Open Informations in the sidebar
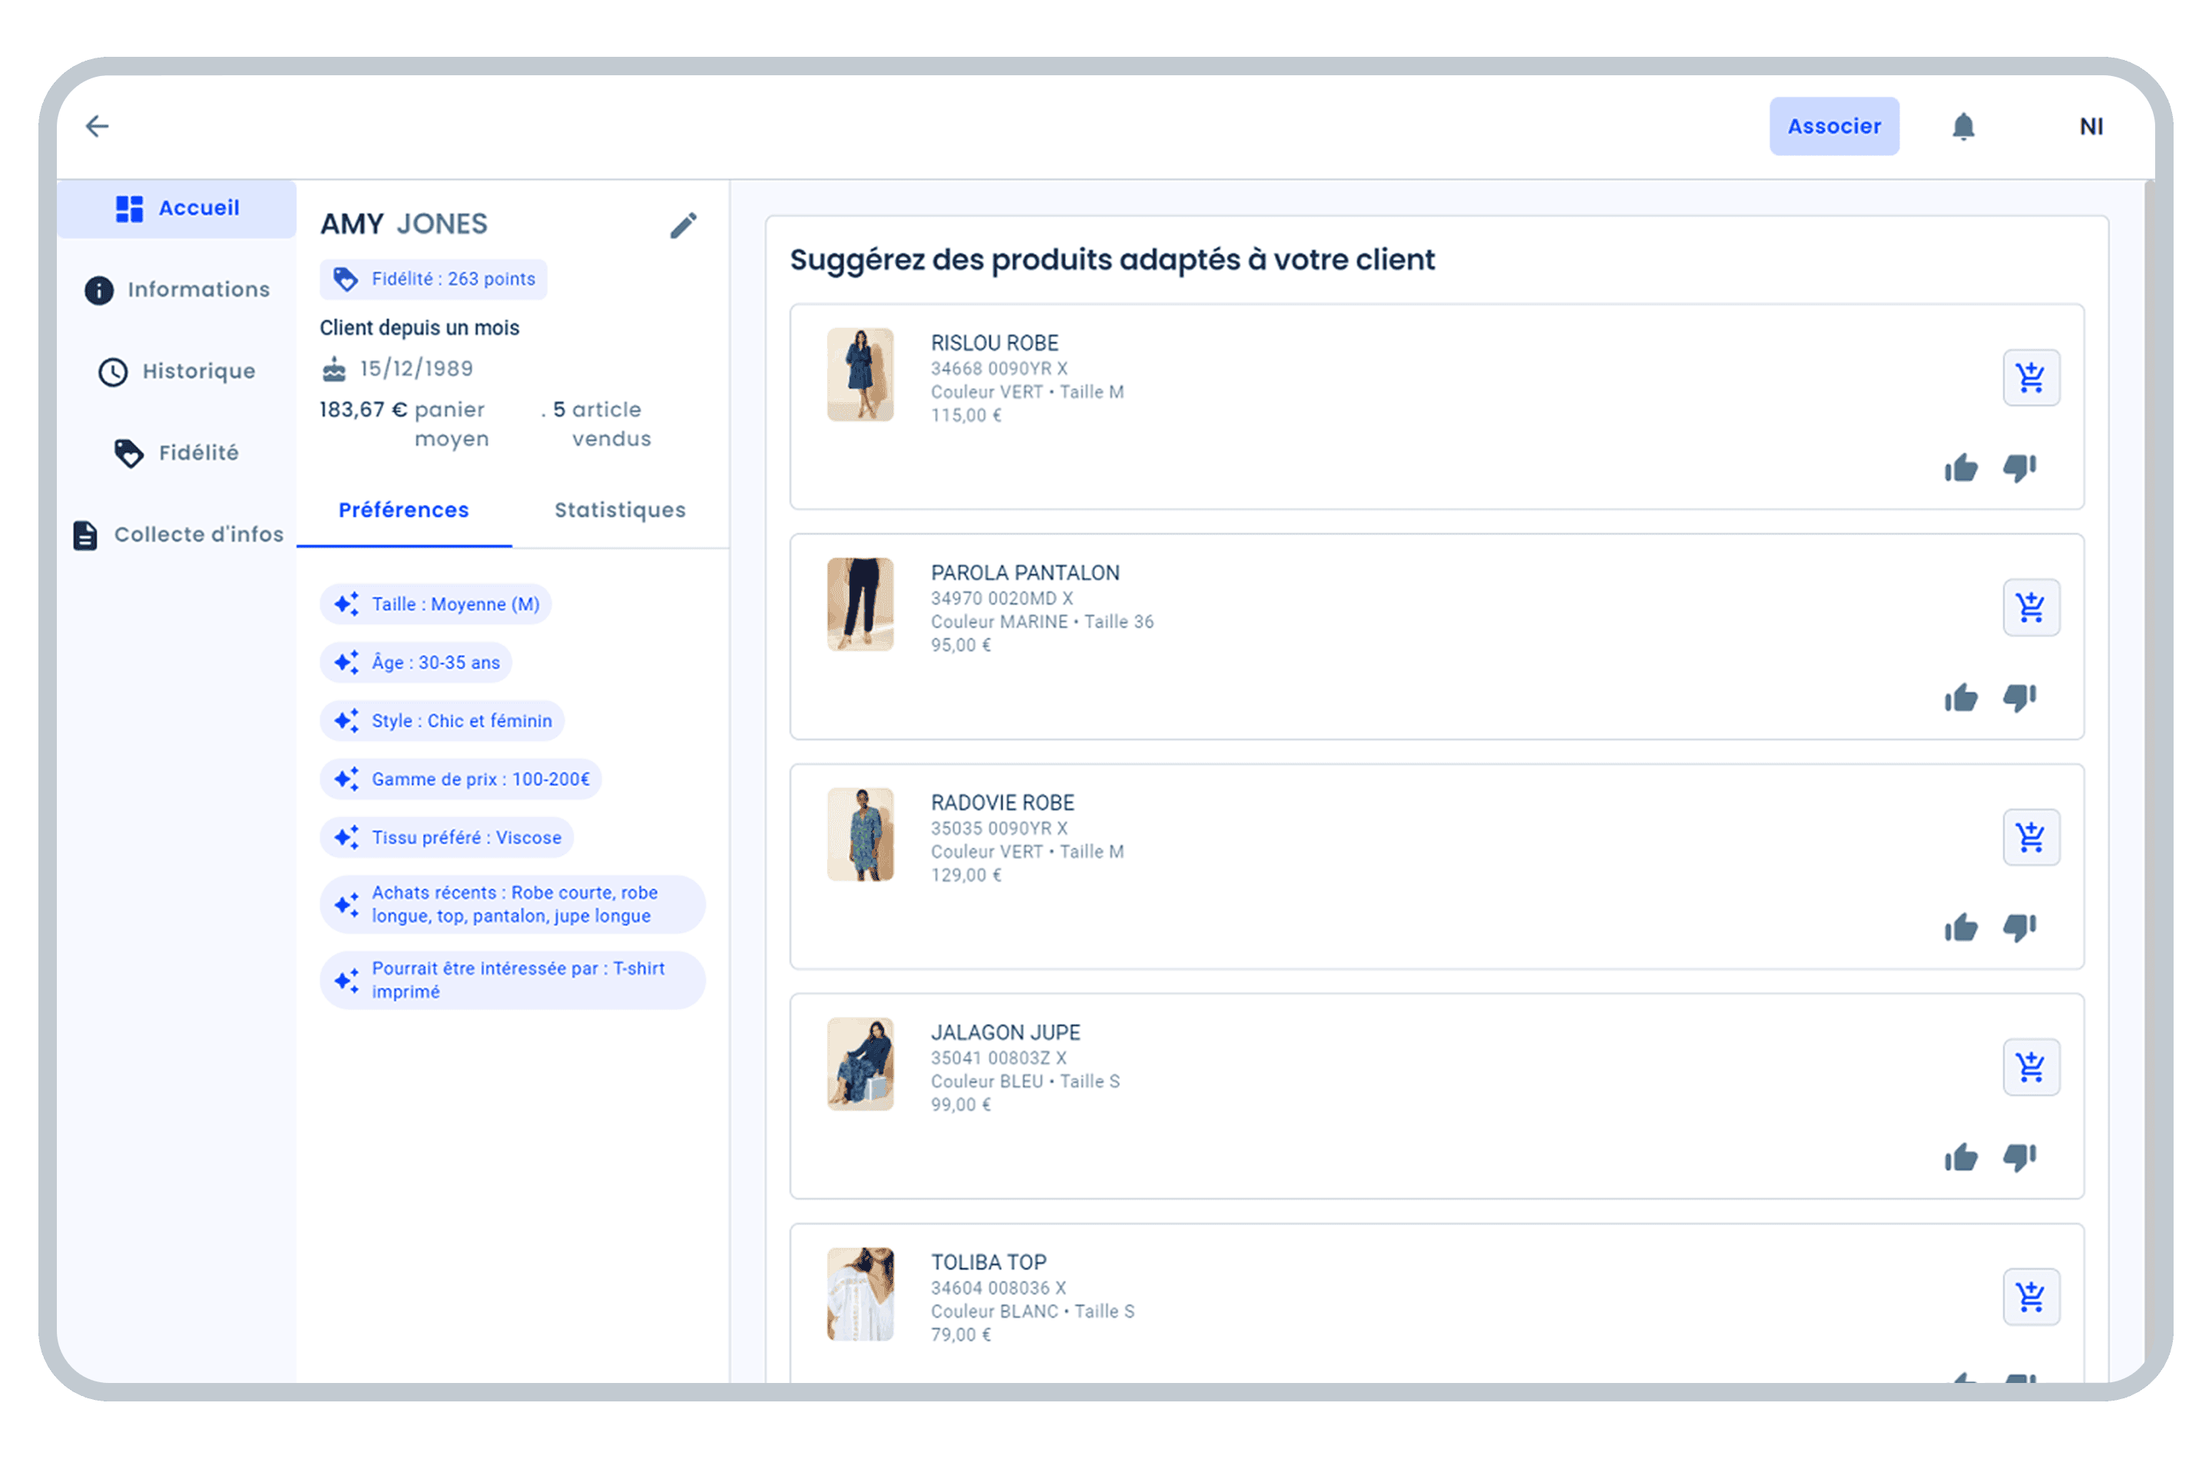The height and width of the screenshot is (1459, 2212). [177, 289]
